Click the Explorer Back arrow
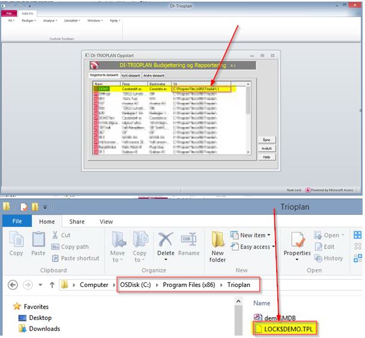The image size is (365, 338). [x=13, y=285]
